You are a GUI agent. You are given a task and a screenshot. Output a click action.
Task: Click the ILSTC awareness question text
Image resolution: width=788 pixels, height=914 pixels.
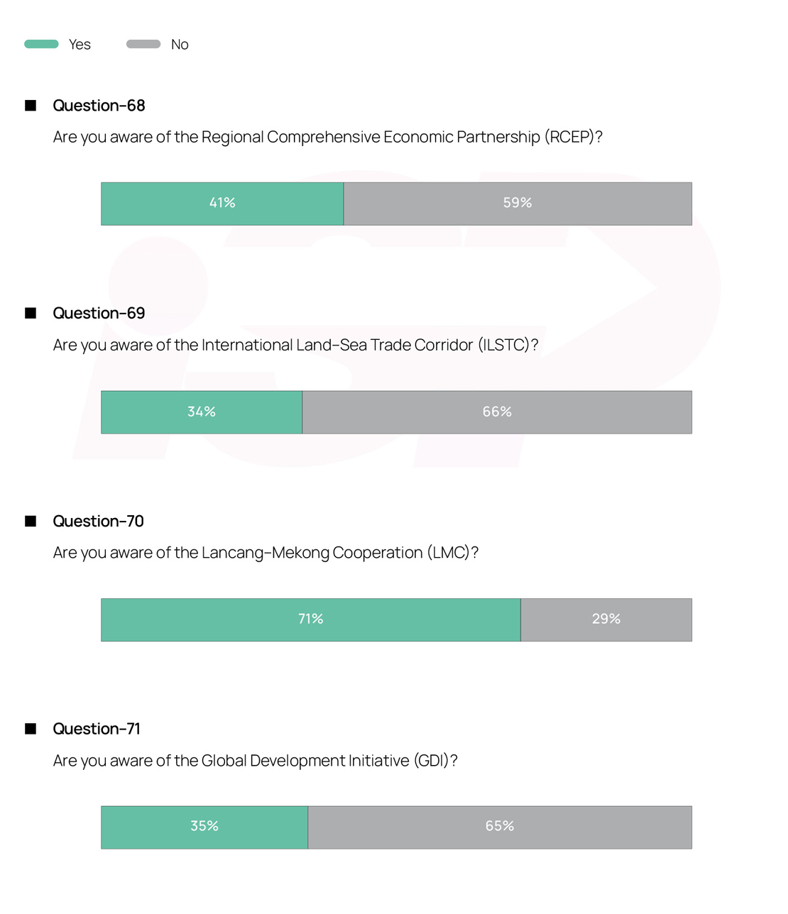tap(295, 345)
